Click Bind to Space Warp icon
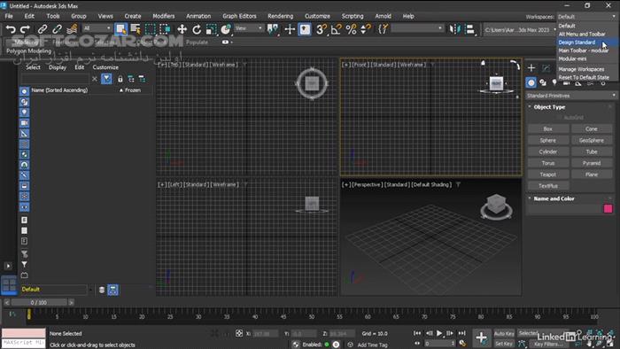 72,29
